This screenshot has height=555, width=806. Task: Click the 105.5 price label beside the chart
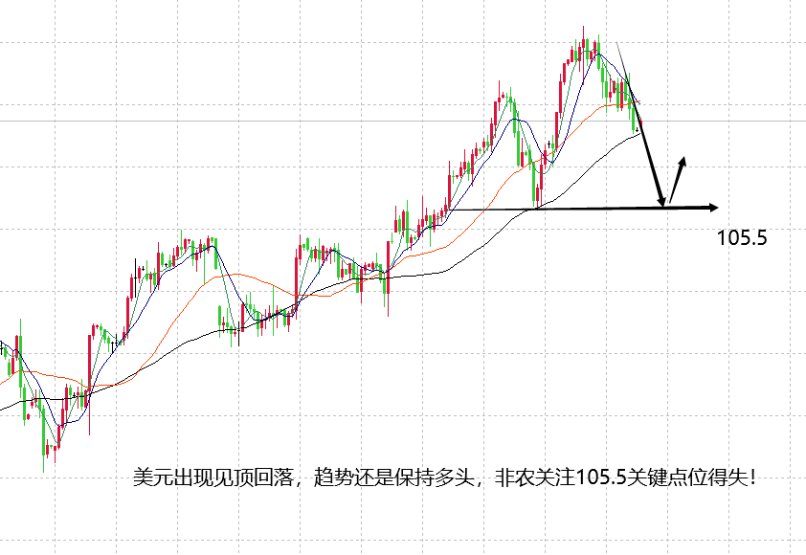pos(742,237)
